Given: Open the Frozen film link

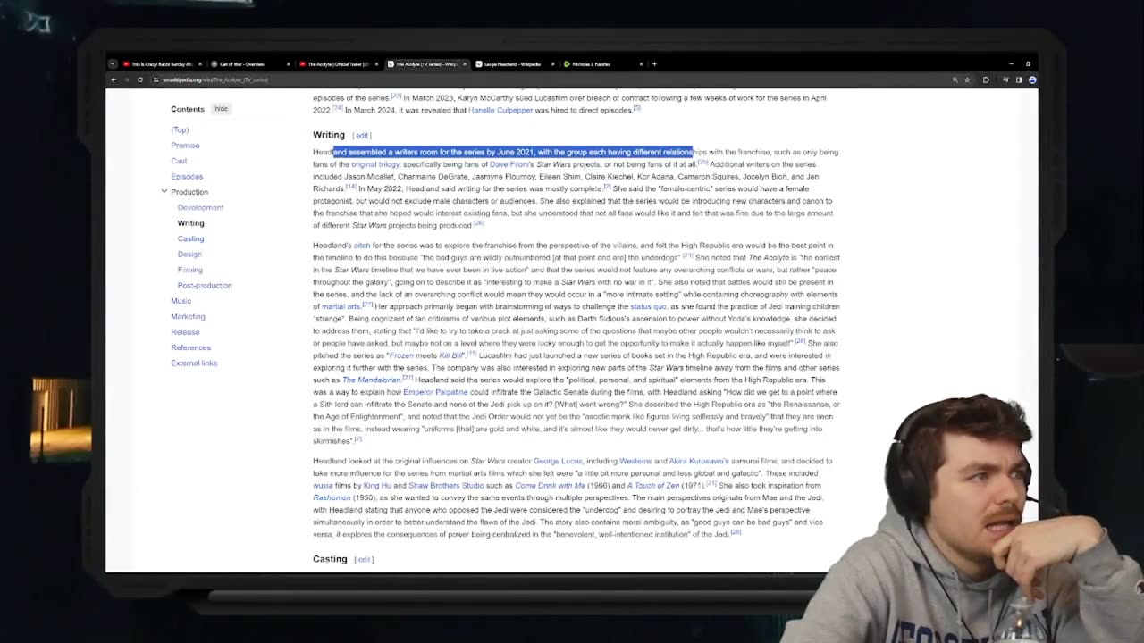Looking at the screenshot, I should (x=401, y=355).
